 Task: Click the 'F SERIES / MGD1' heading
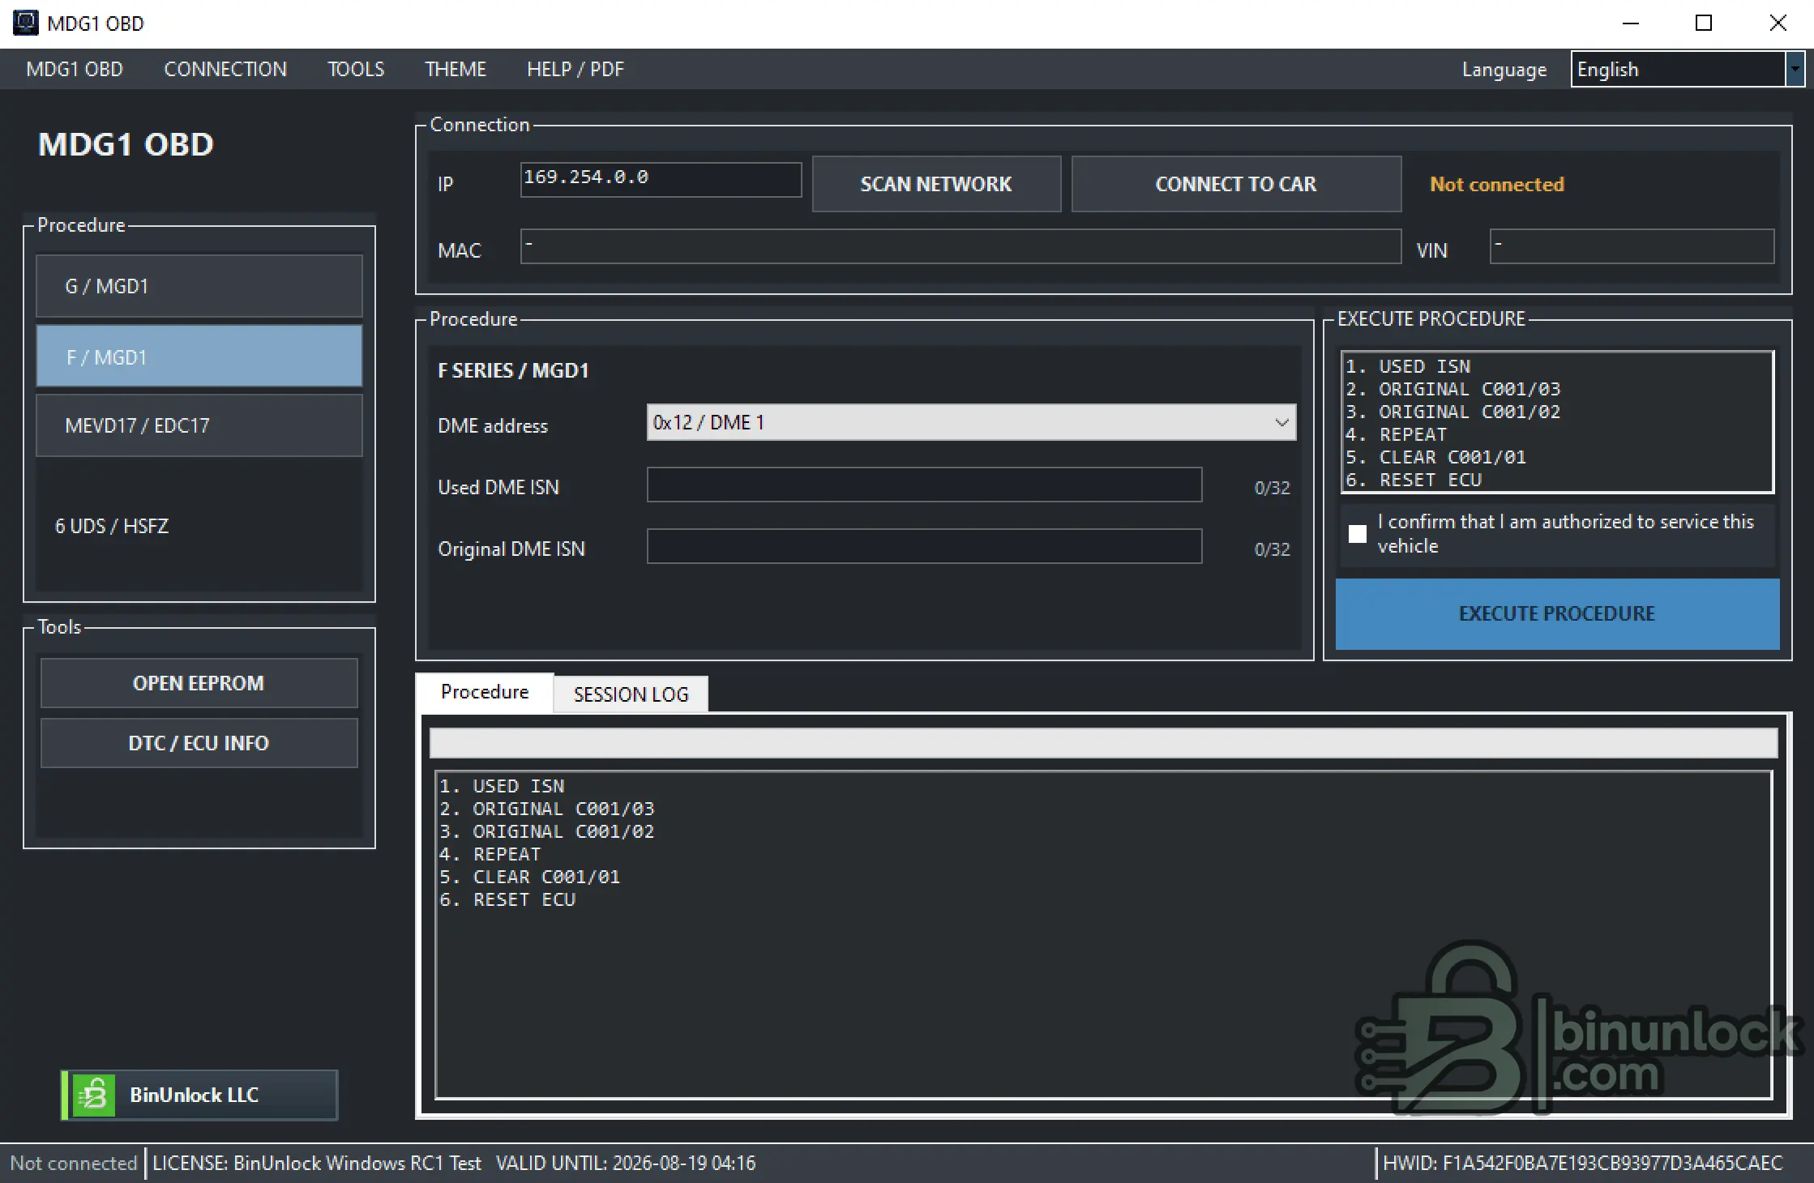click(513, 370)
